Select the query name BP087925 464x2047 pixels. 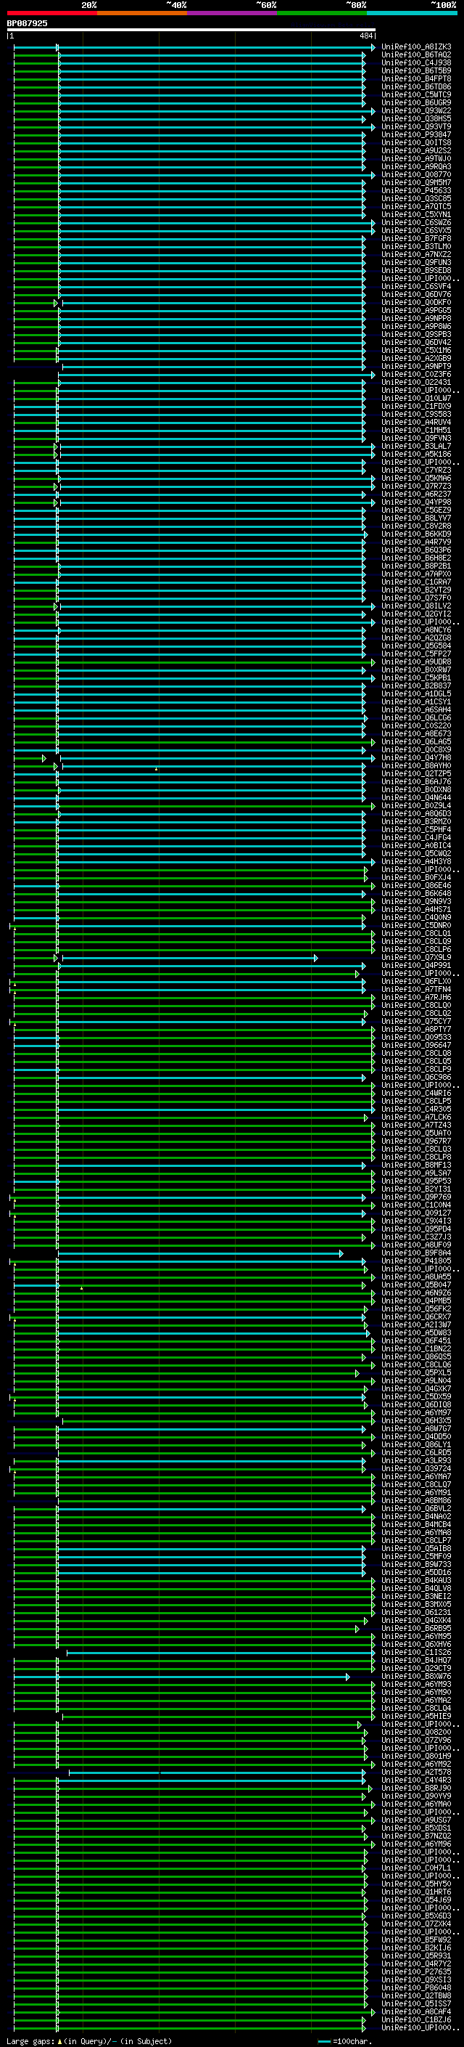click(x=27, y=23)
